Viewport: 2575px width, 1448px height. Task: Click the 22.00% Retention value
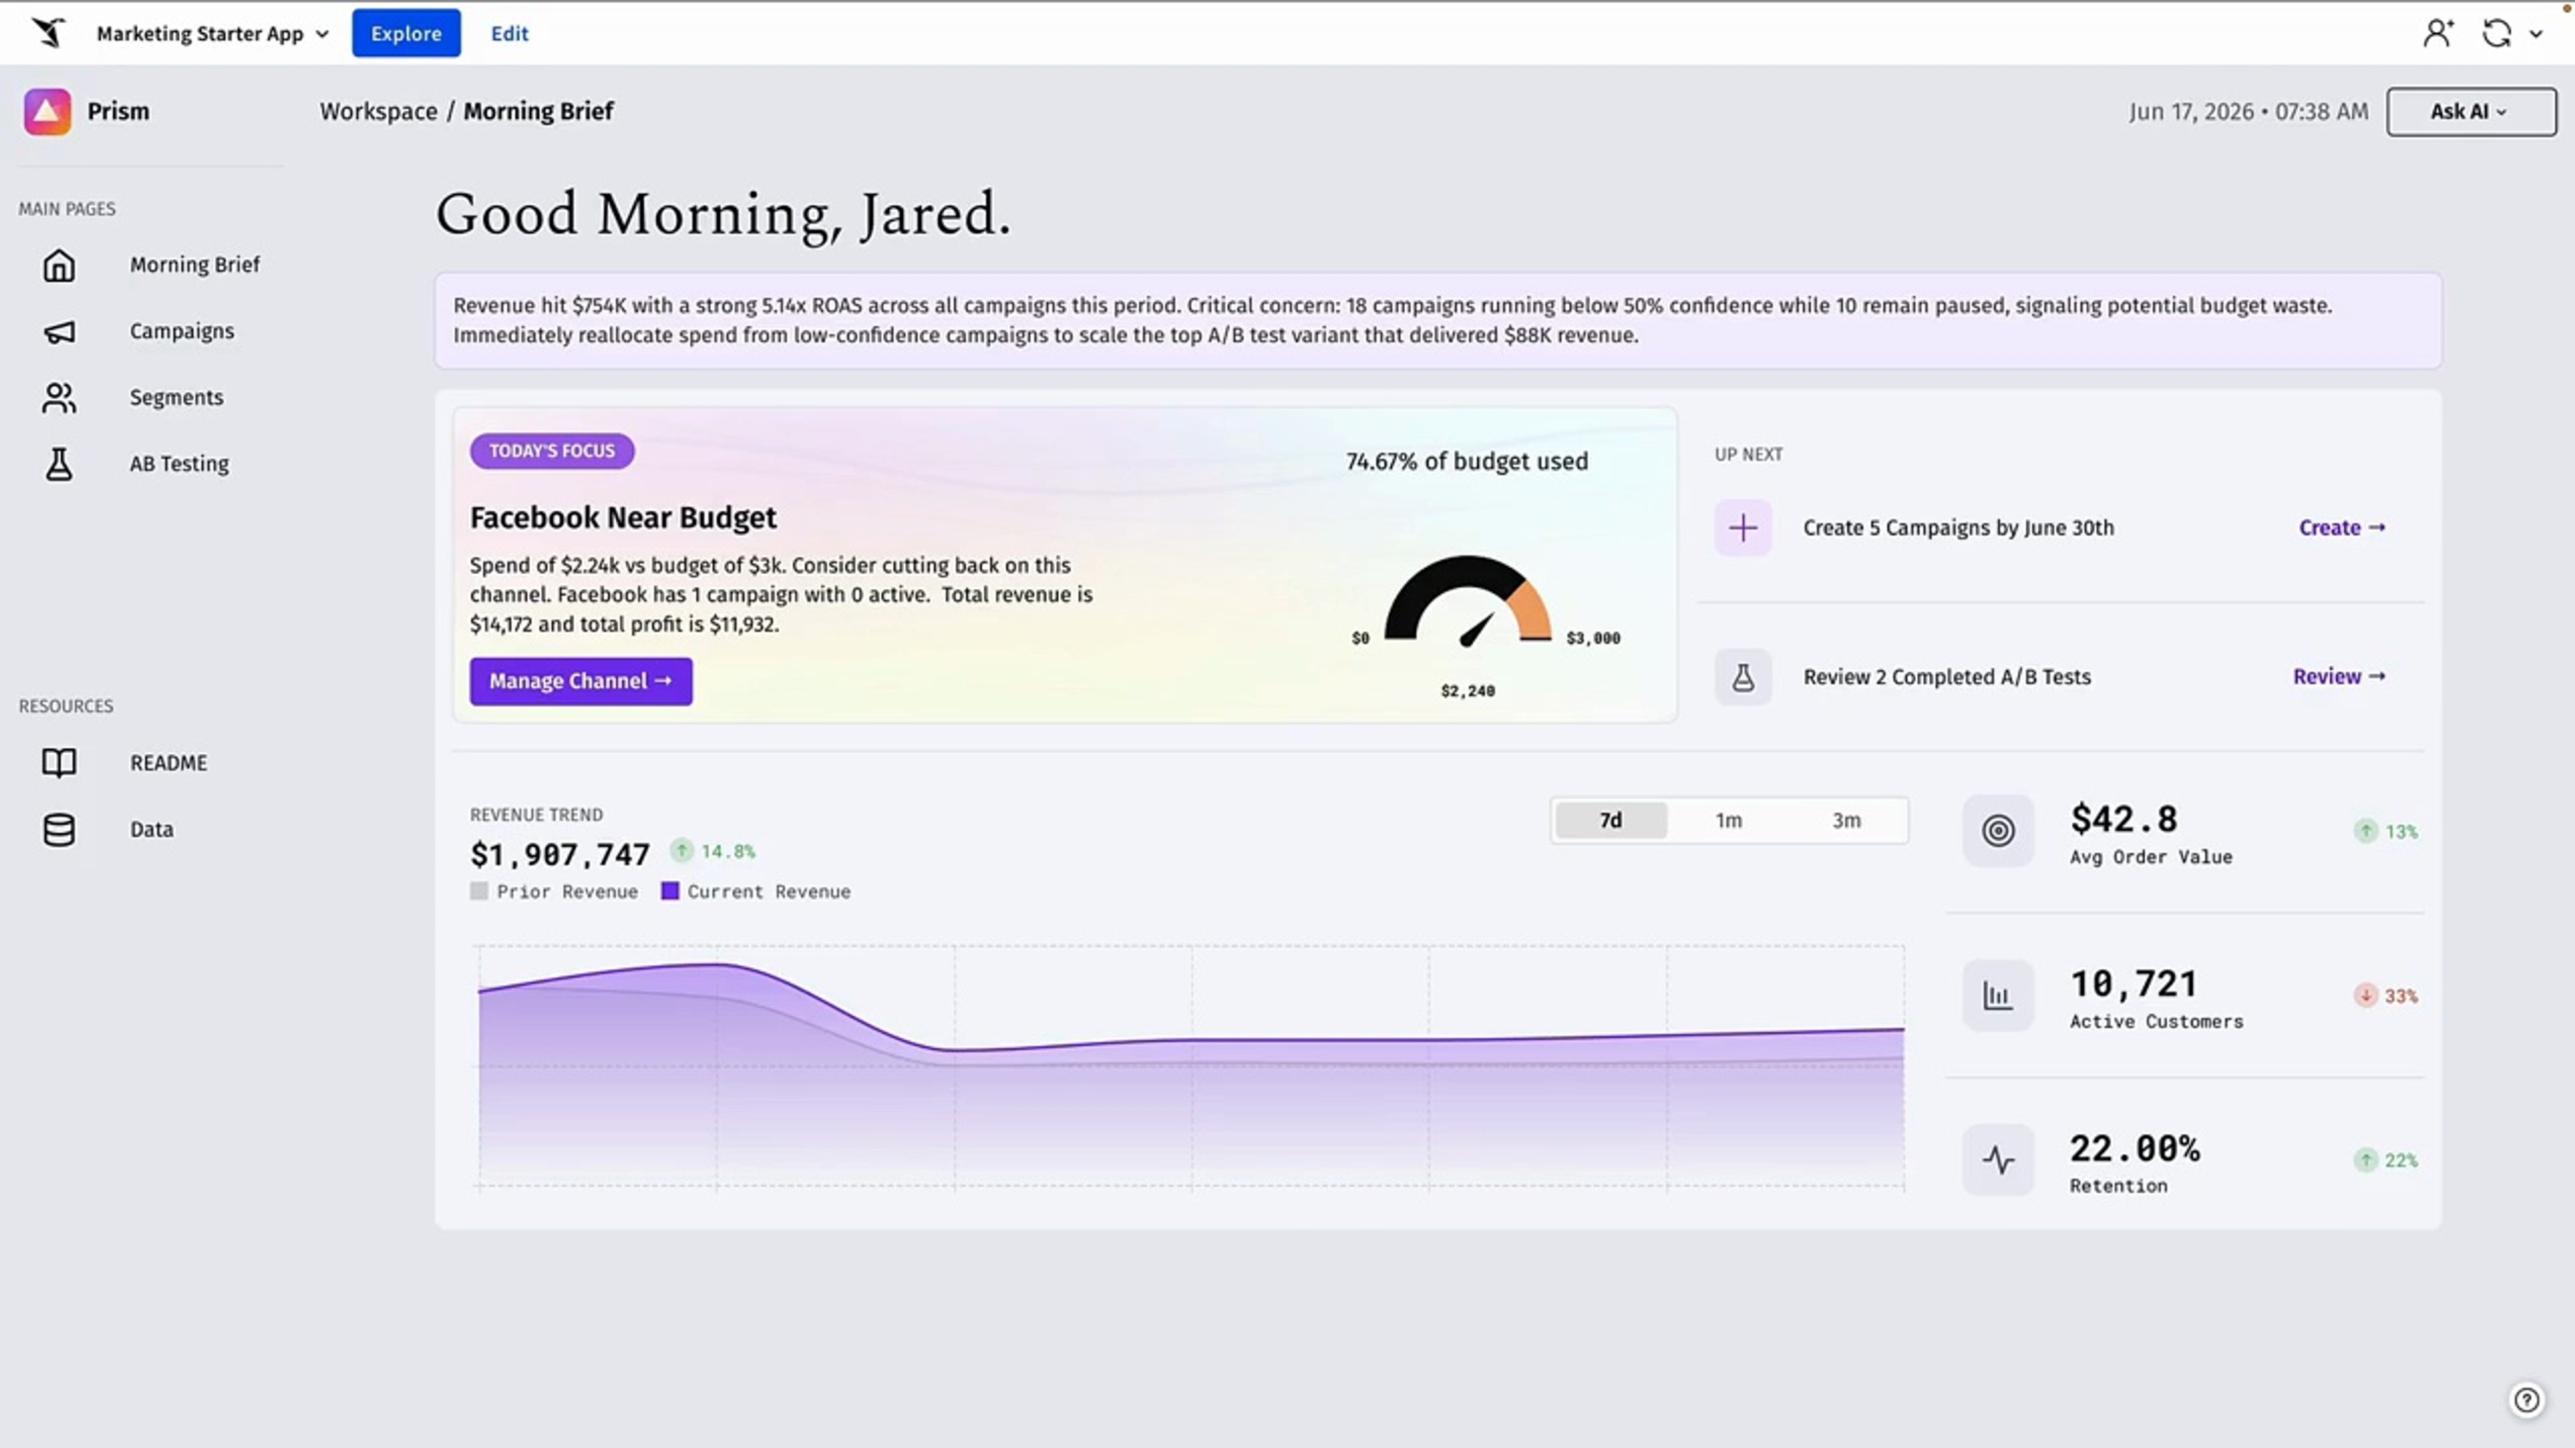click(2134, 1148)
